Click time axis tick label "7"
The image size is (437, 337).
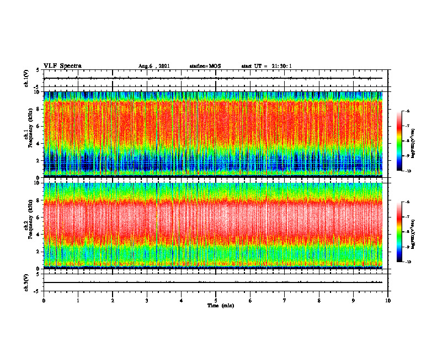(285, 301)
